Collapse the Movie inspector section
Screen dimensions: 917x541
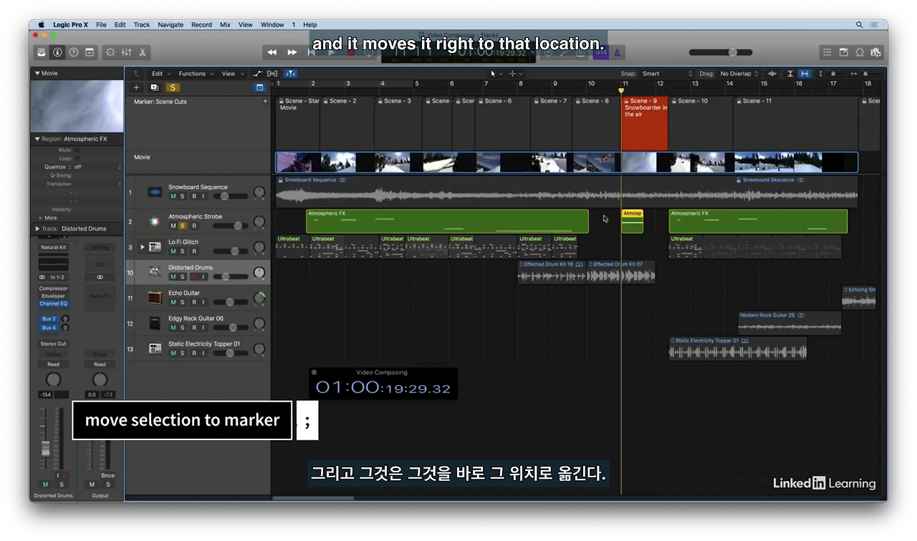37,73
